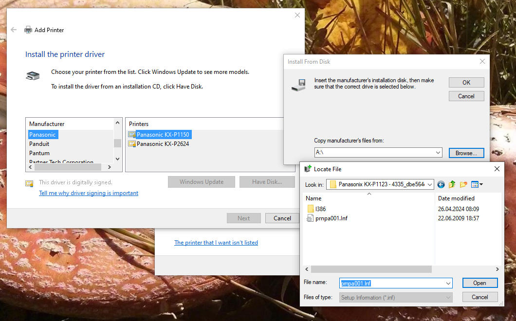Cancel the Install From Disk dialog
The width and height of the screenshot is (516, 321).
point(466,96)
